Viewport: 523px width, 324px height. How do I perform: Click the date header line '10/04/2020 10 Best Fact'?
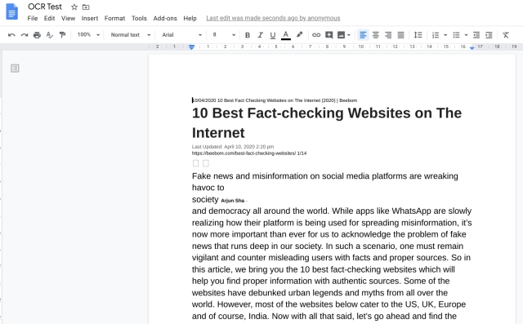[x=275, y=100]
